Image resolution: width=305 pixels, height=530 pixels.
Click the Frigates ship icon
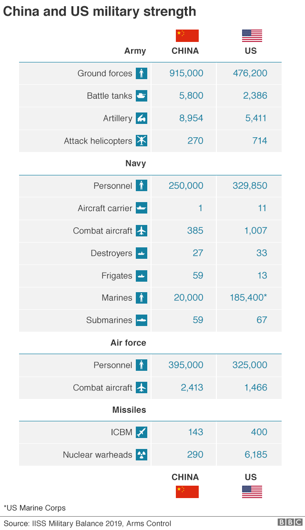coord(142,275)
